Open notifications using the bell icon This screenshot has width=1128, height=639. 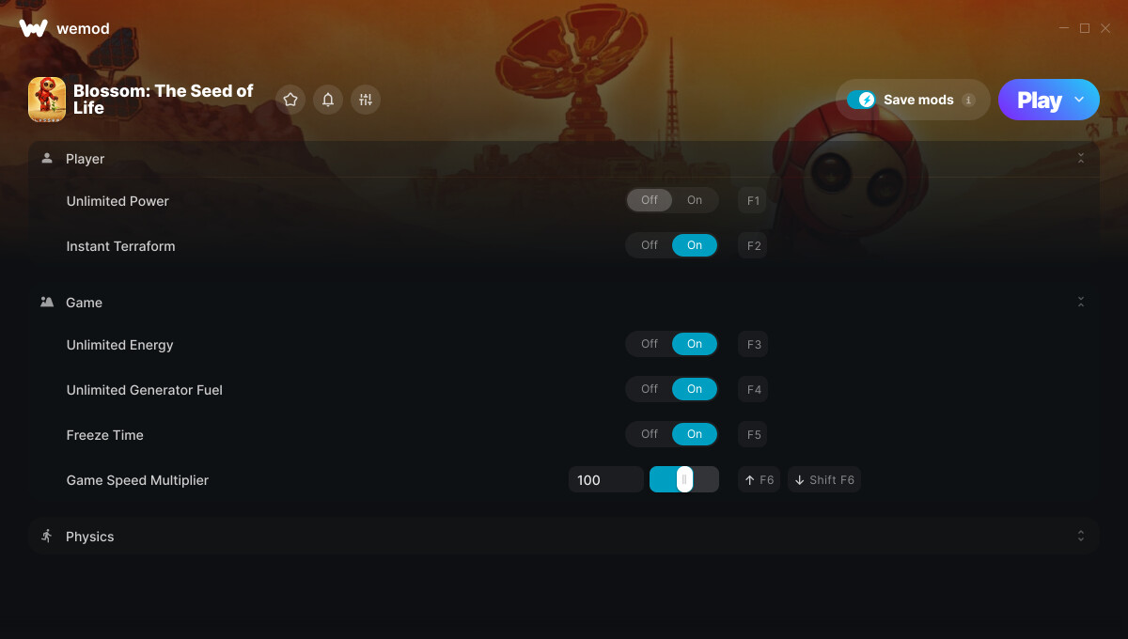point(328,100)
